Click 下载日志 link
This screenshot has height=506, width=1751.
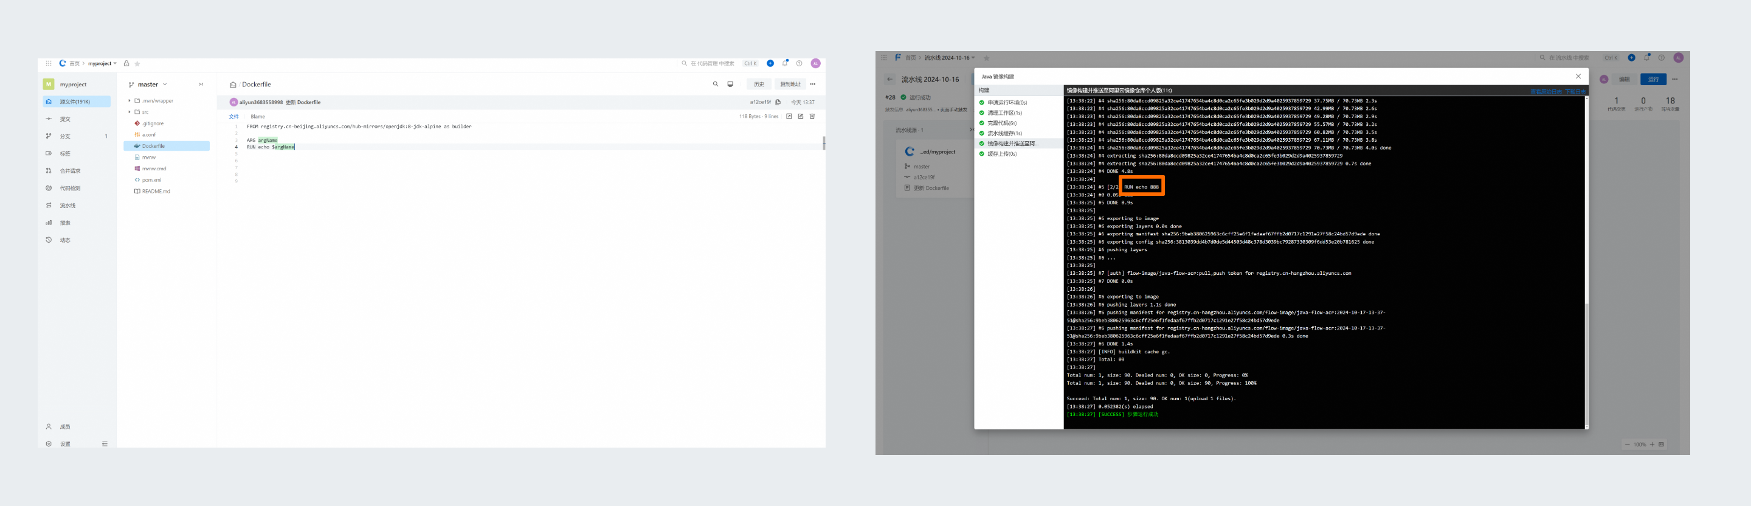click(1575, 91)
